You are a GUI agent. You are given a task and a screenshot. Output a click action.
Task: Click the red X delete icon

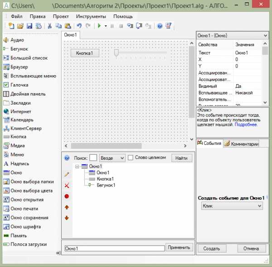pos(67,185)
